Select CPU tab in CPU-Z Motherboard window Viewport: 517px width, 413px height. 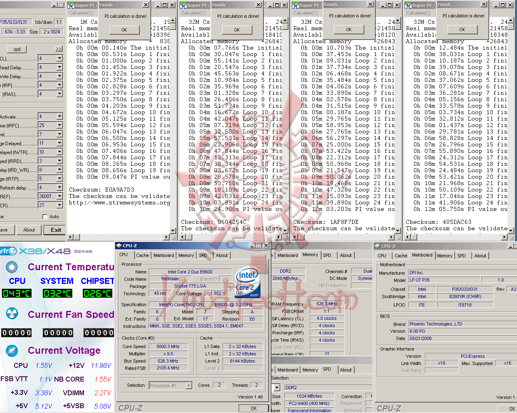pos(382,256)
